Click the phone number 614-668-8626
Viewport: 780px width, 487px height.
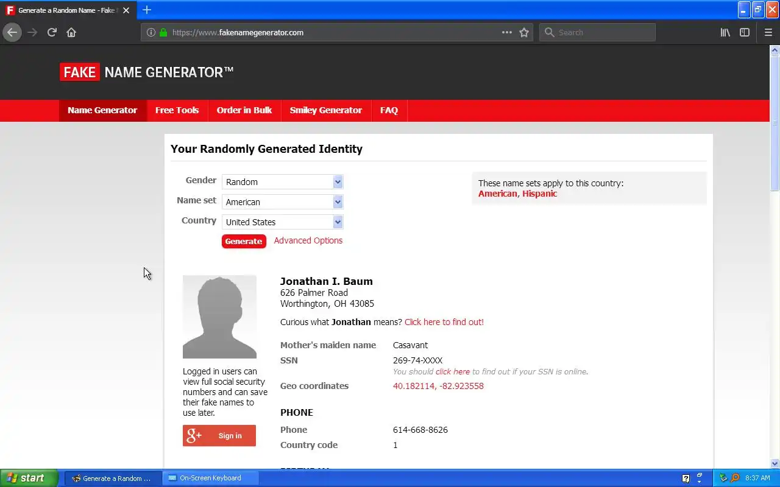click(420, 430)
